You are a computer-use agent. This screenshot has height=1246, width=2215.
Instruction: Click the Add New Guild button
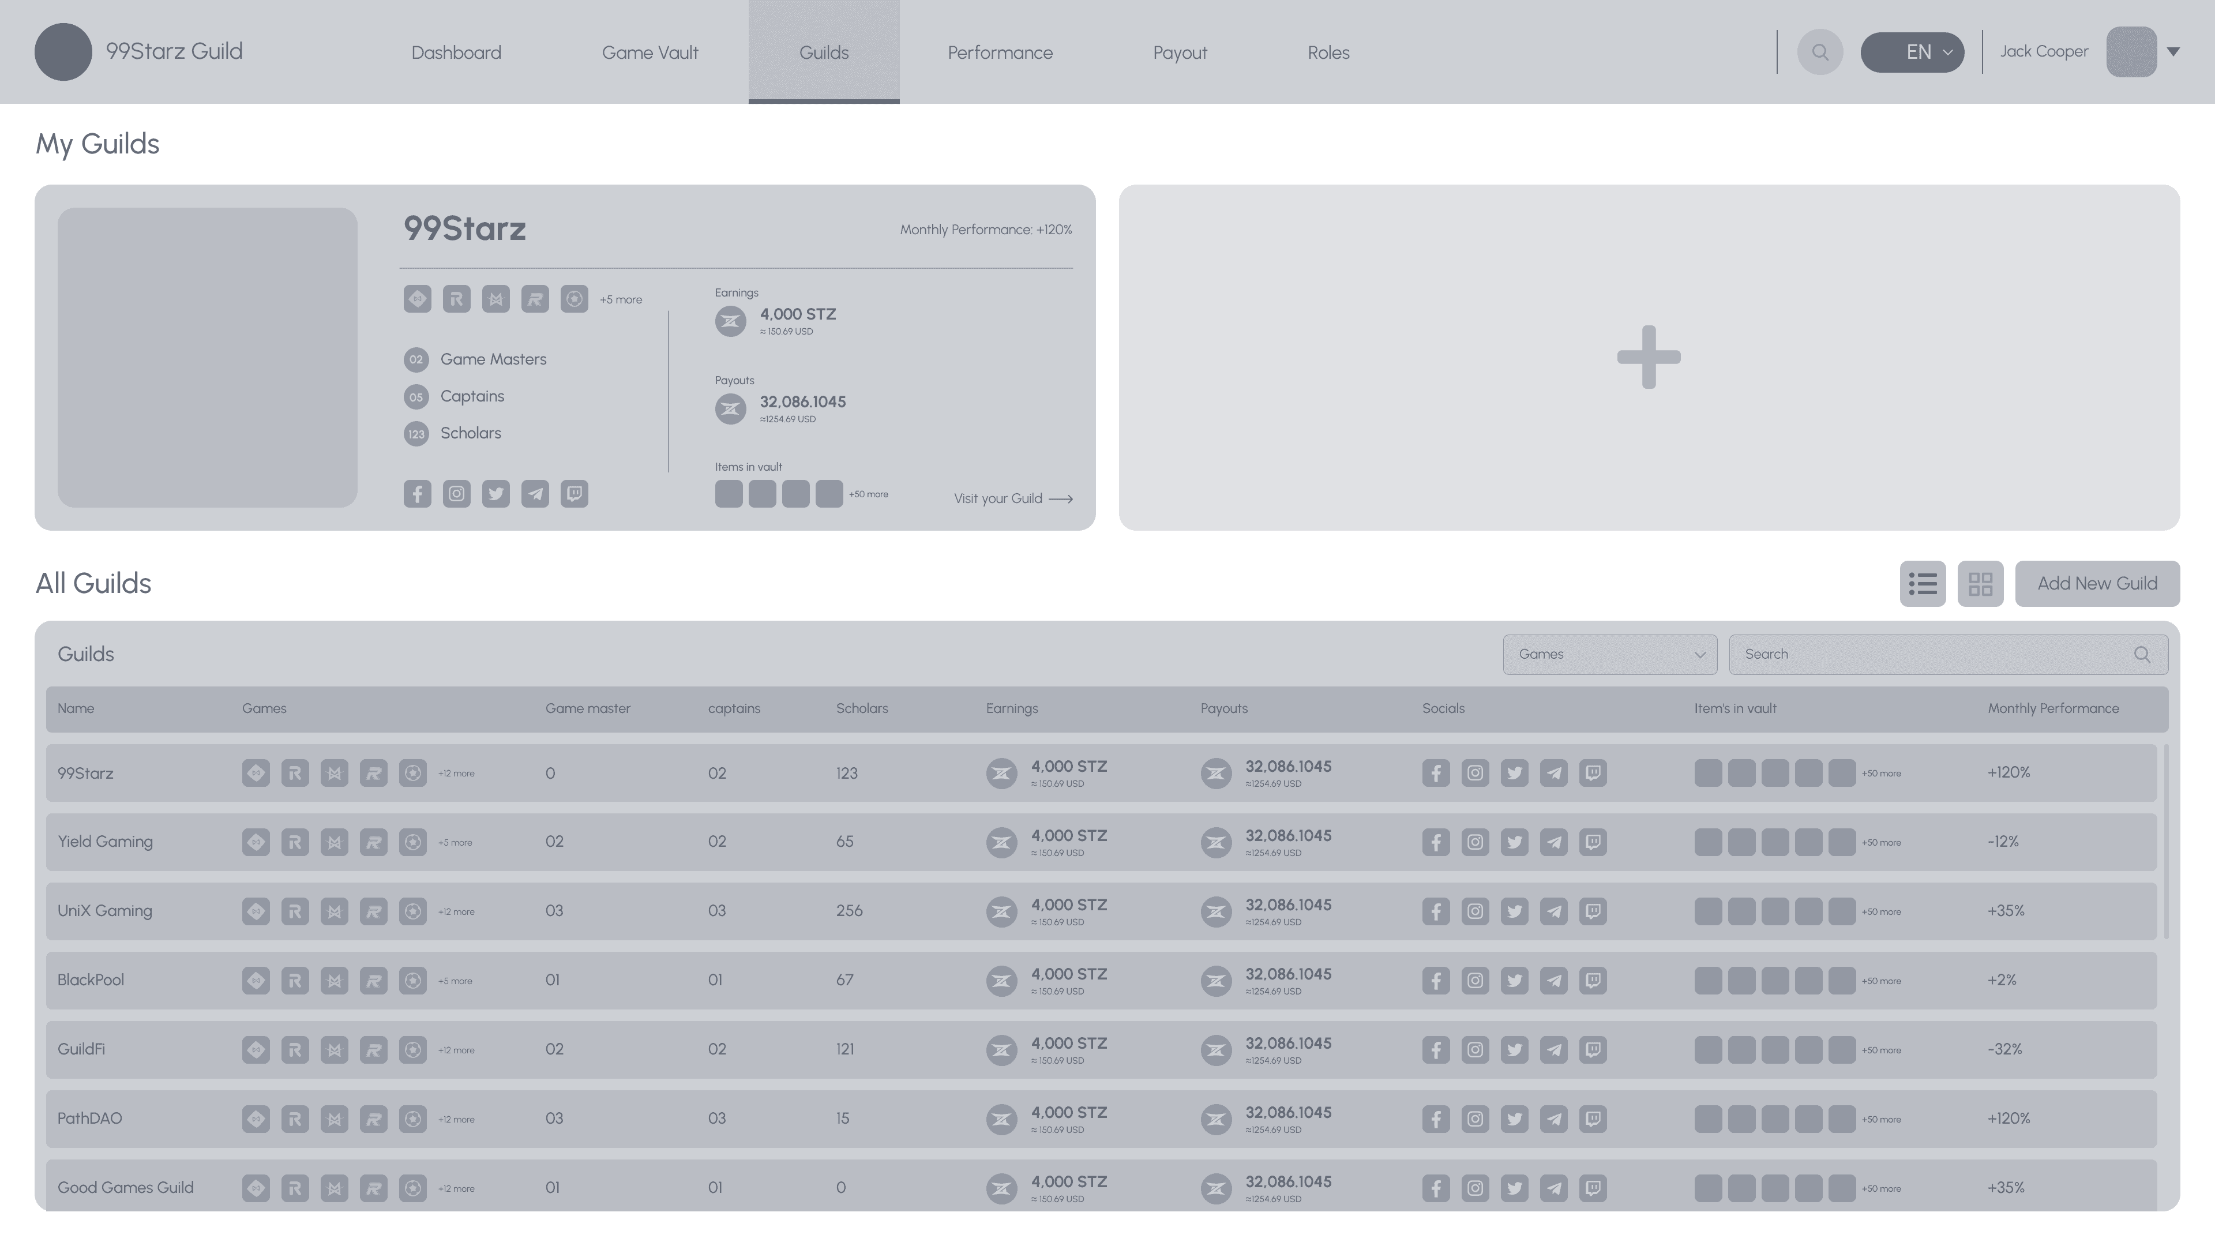pos(2097,584)
